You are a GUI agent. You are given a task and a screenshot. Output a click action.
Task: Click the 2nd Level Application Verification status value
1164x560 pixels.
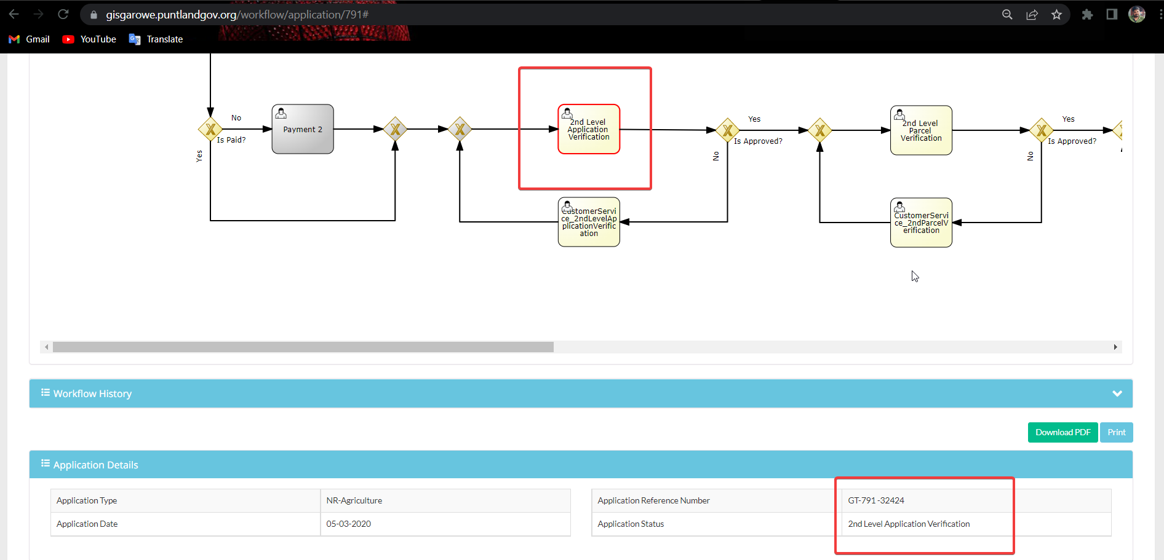[x=909, y=524]
